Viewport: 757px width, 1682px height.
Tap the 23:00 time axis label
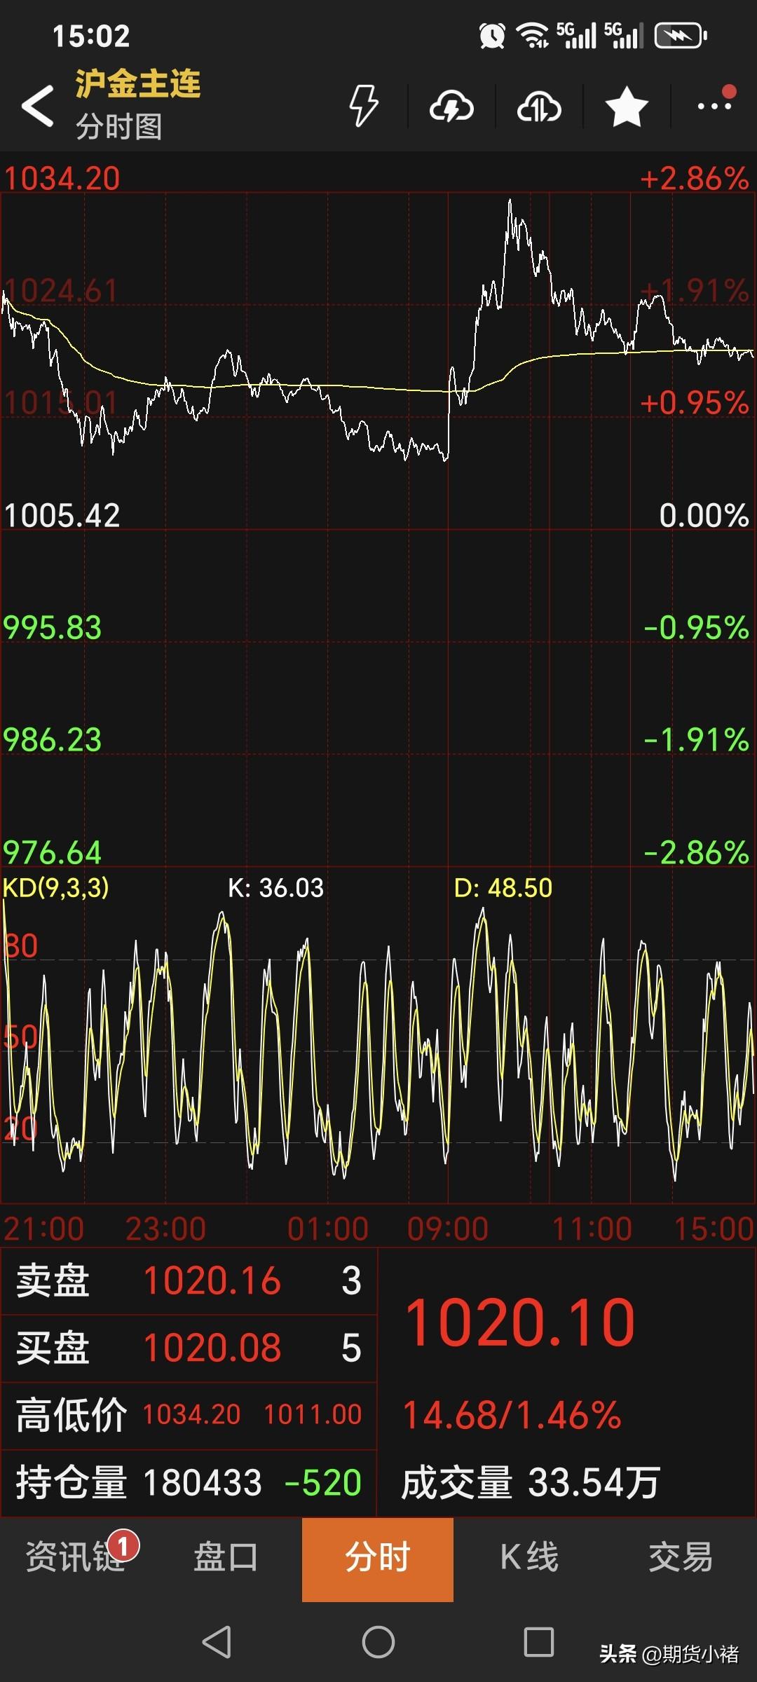coord(166,1229)
